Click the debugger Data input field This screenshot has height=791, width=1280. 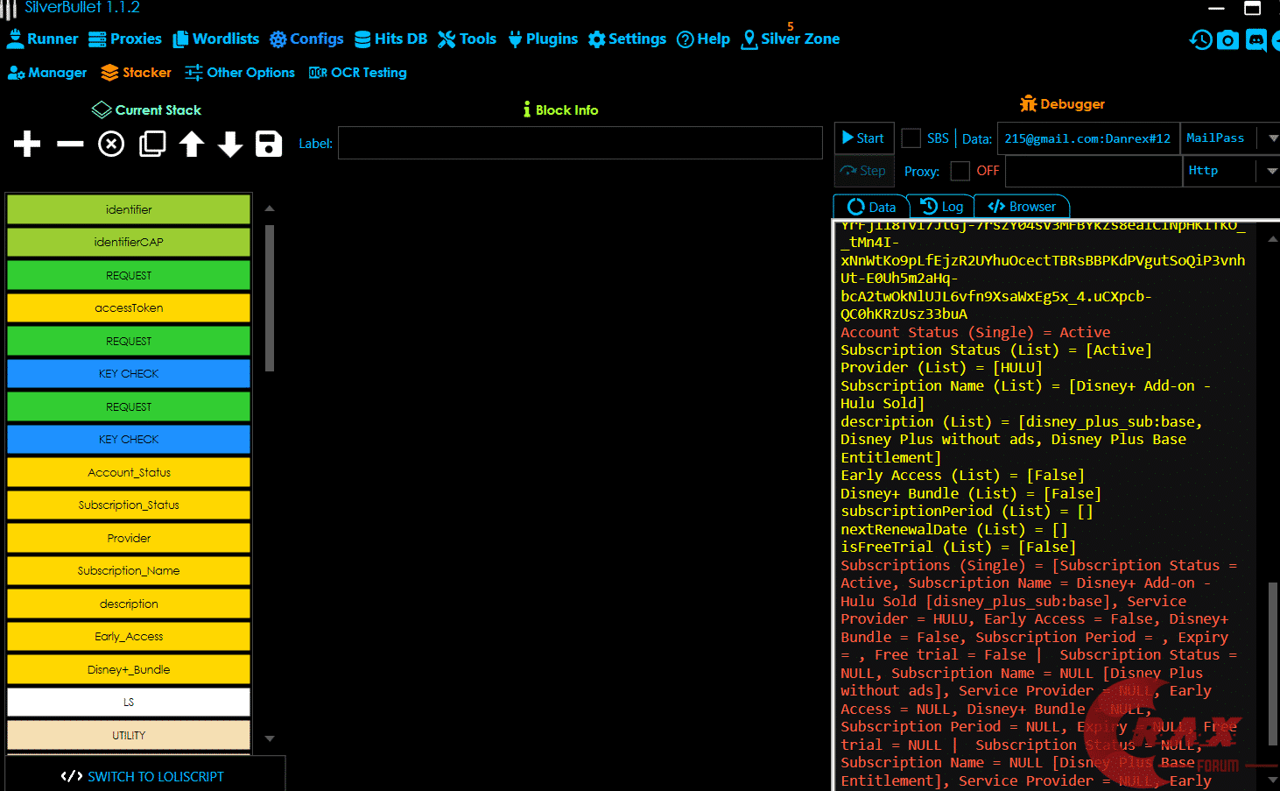tap(1087, 138)
